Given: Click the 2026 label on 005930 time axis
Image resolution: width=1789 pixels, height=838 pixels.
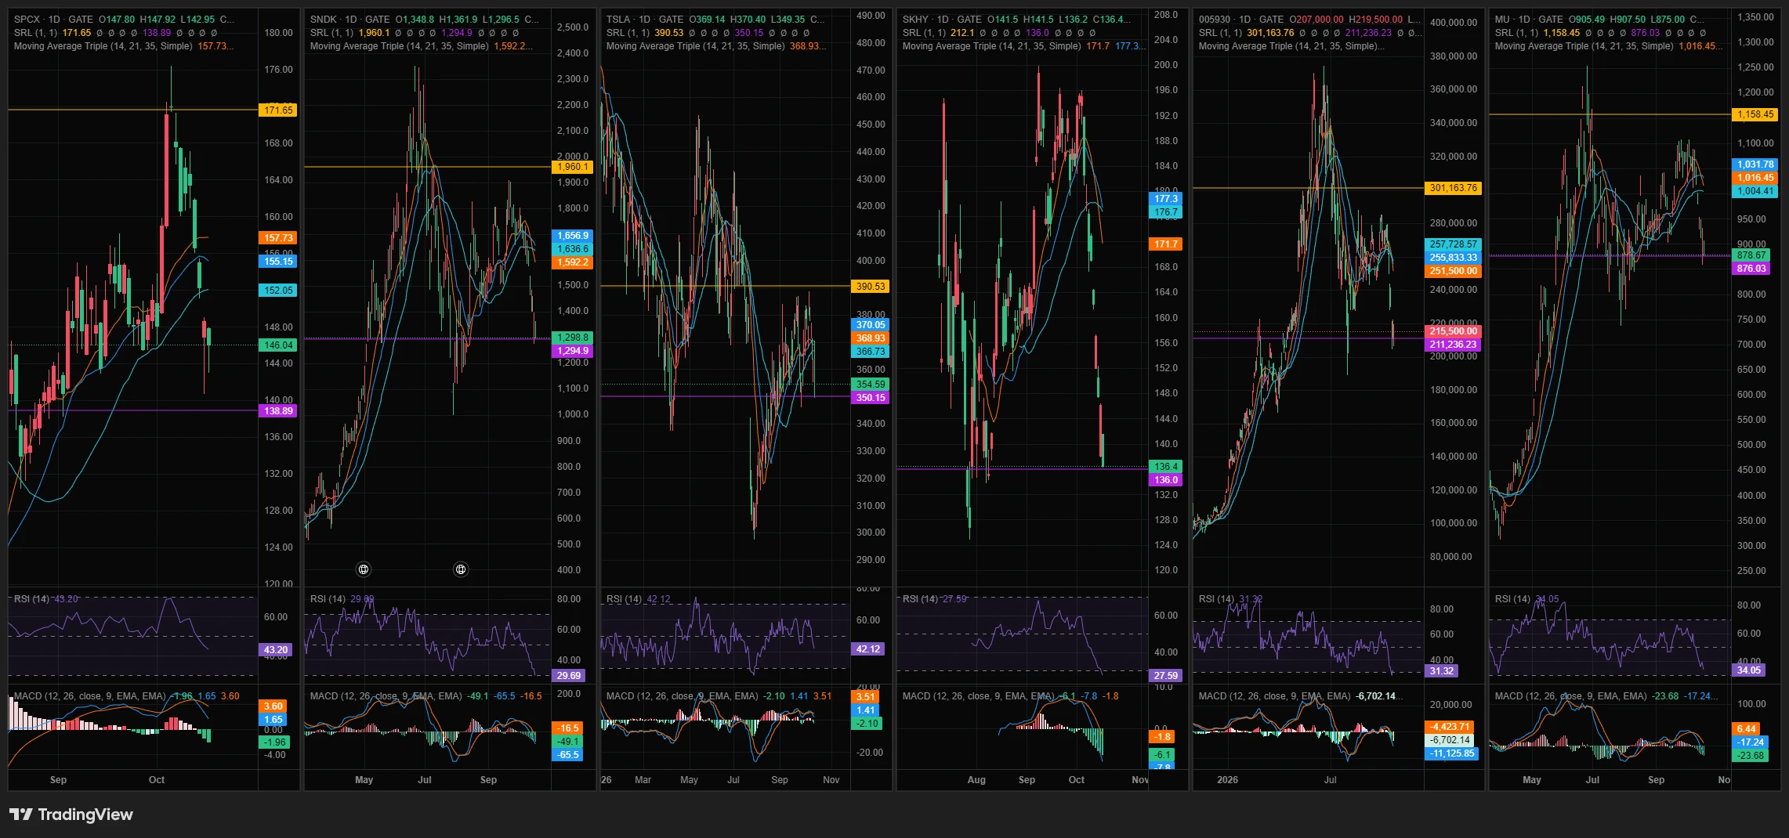Looking at the screenshot, I should point(1227,780).
